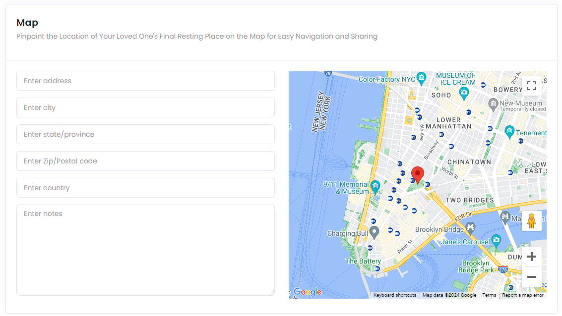The width and height of the screenshot is (562, 316).
Task: Focus the Enter city field
Action: 145,107
